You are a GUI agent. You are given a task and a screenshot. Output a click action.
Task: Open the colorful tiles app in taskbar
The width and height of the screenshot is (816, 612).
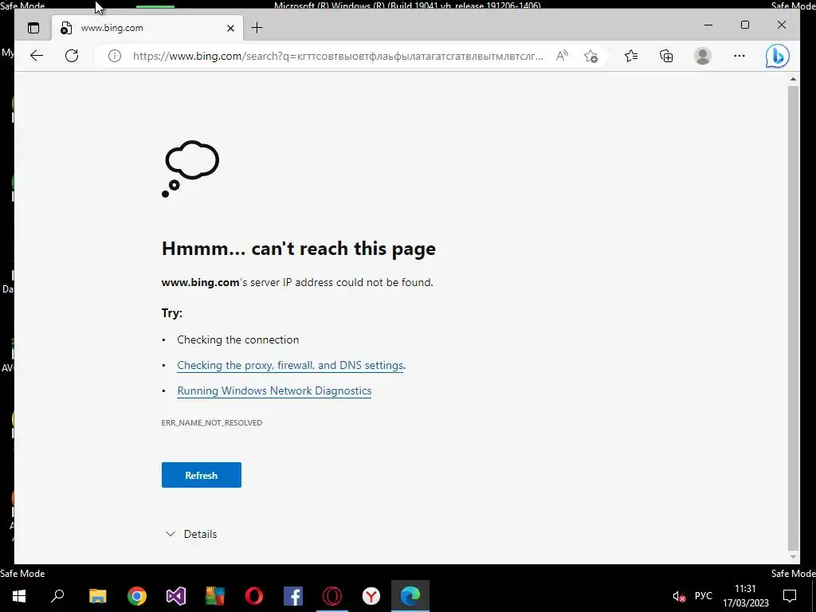(x=215, y=596)
